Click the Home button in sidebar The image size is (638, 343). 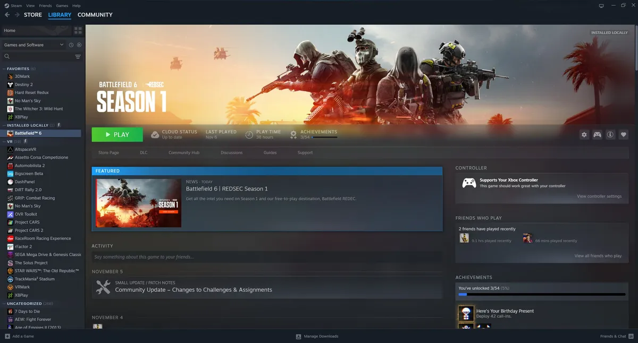click(x=36, y=30)
